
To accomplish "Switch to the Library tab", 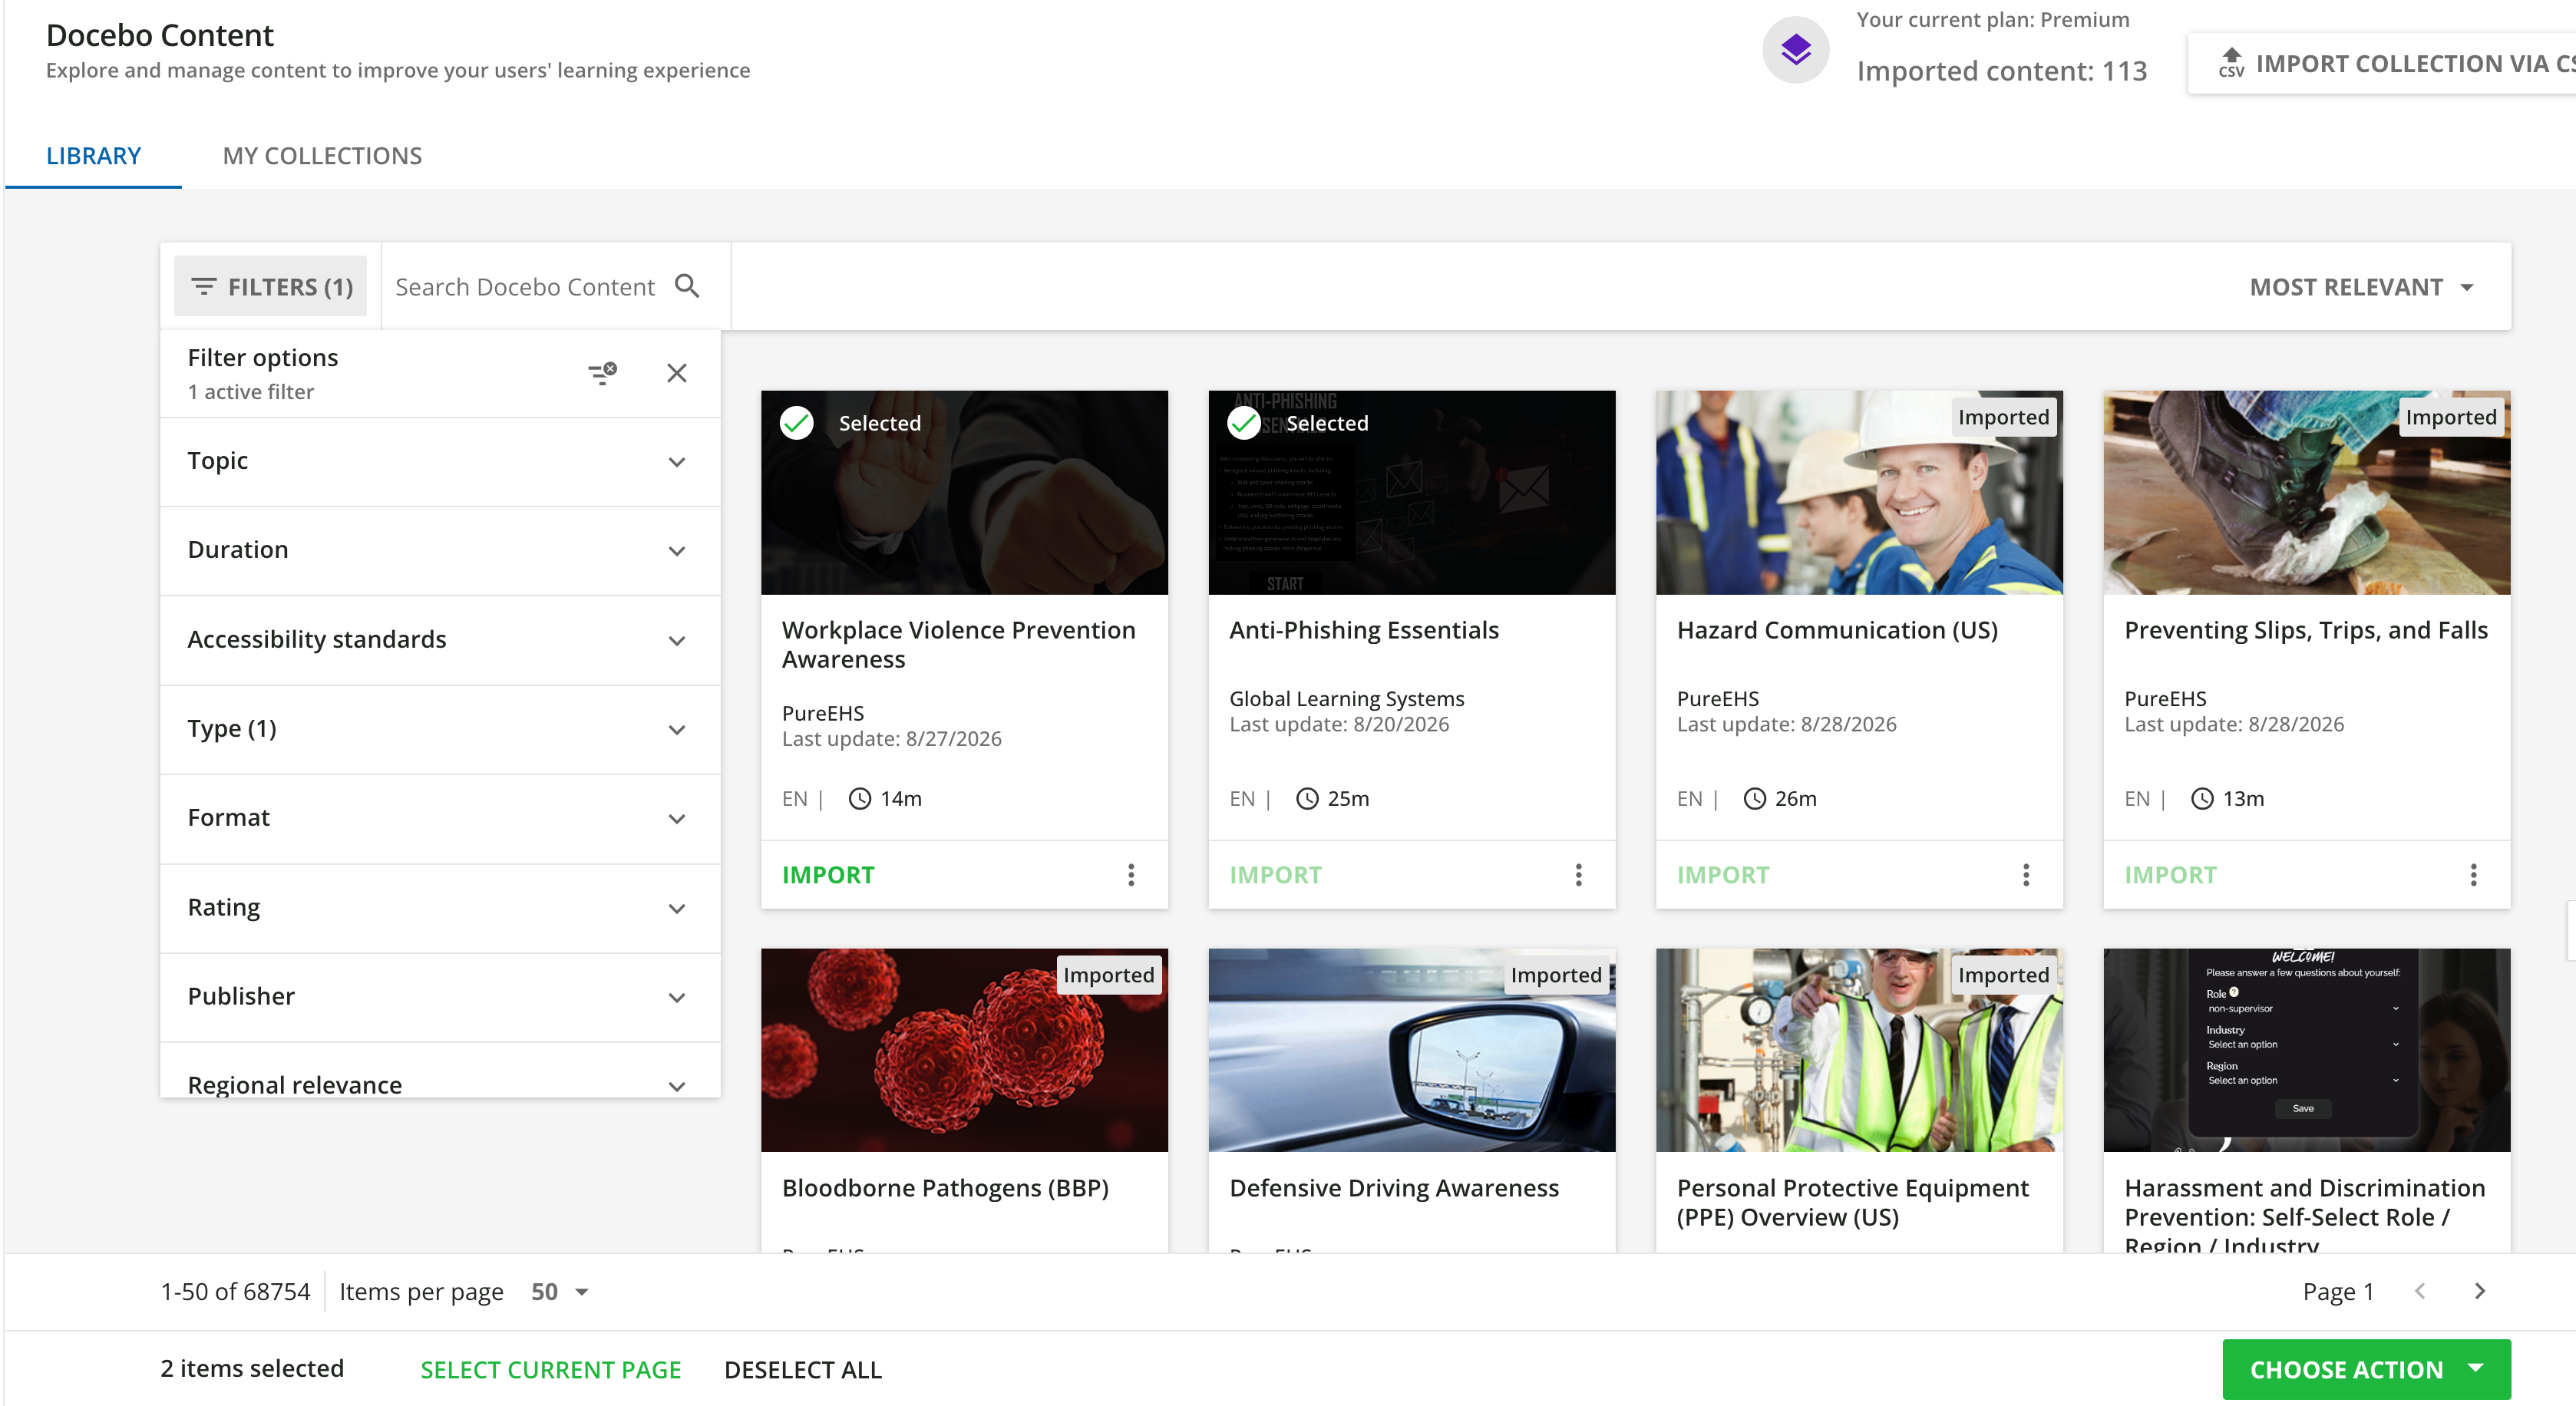I will [93, 156].
